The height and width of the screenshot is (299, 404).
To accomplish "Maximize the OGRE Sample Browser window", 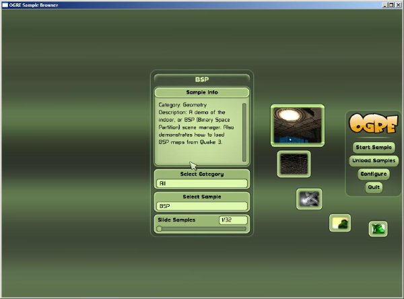I will [x=391, y=5].
